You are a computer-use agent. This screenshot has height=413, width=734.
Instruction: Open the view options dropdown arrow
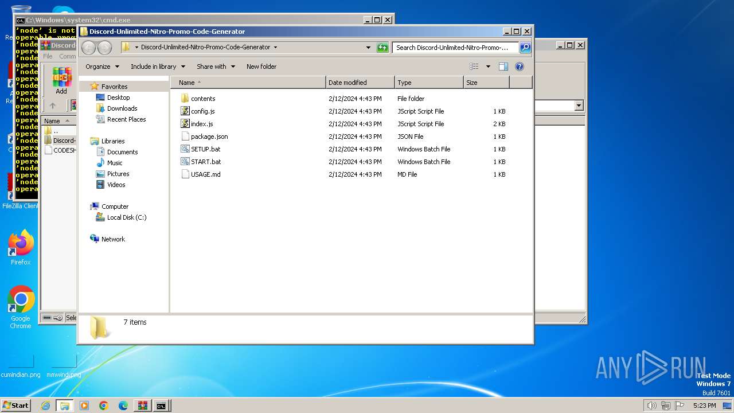[488, 67]
